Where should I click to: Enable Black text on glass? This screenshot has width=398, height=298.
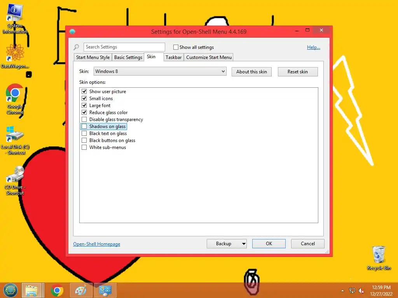click(x=84, y=133)
